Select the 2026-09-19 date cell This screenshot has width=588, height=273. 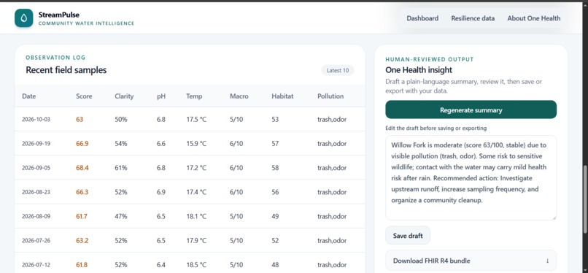(x=36, y=144)
